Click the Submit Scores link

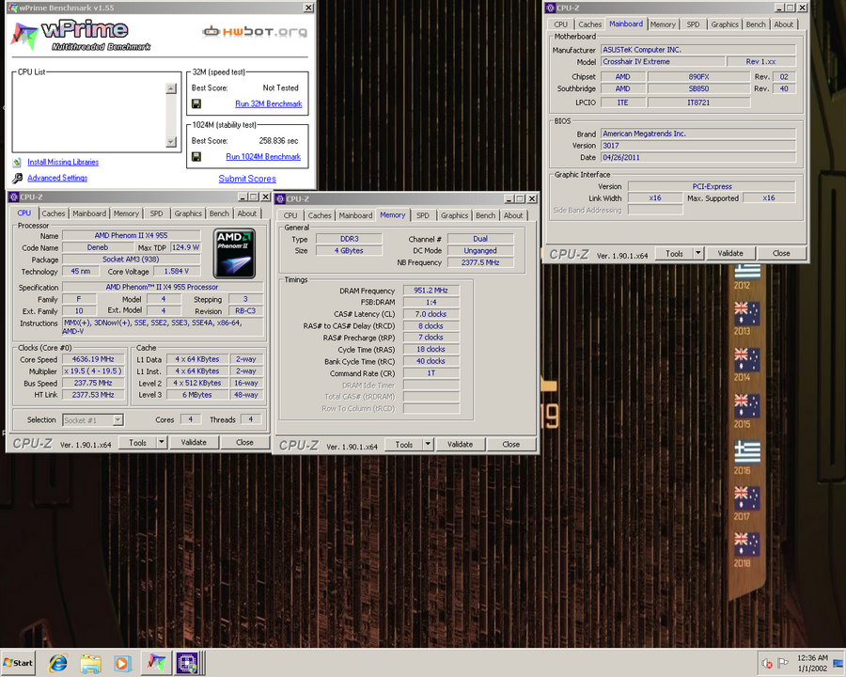click(247, 179)
